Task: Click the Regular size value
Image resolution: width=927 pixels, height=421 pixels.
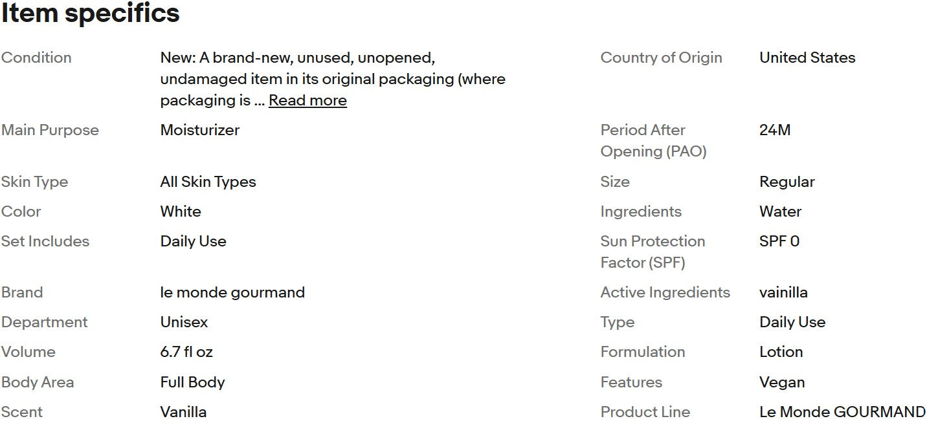Action: (787, 182)
